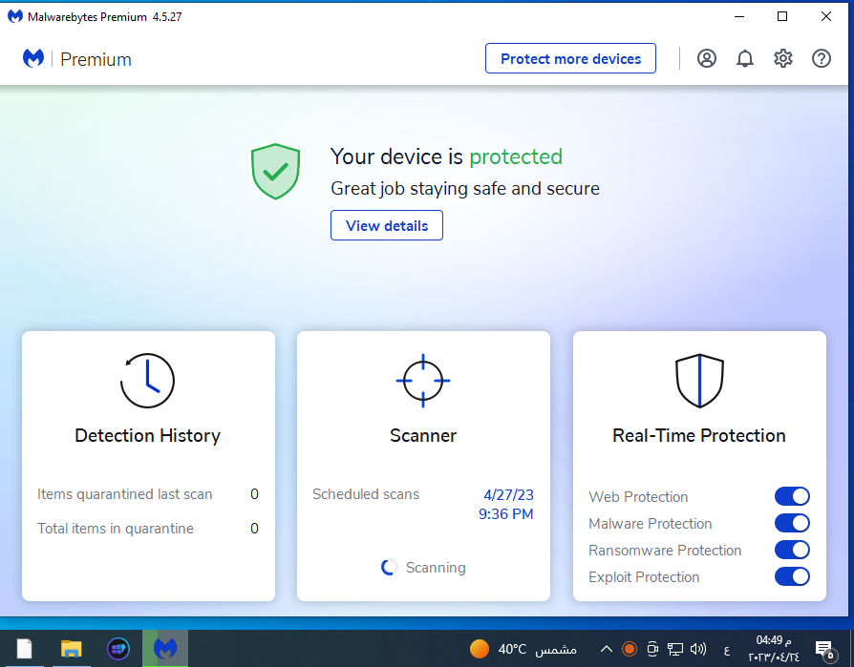
Task: Click the Malwarebytes logo next to Premium
Action: [x=33, y=58]
